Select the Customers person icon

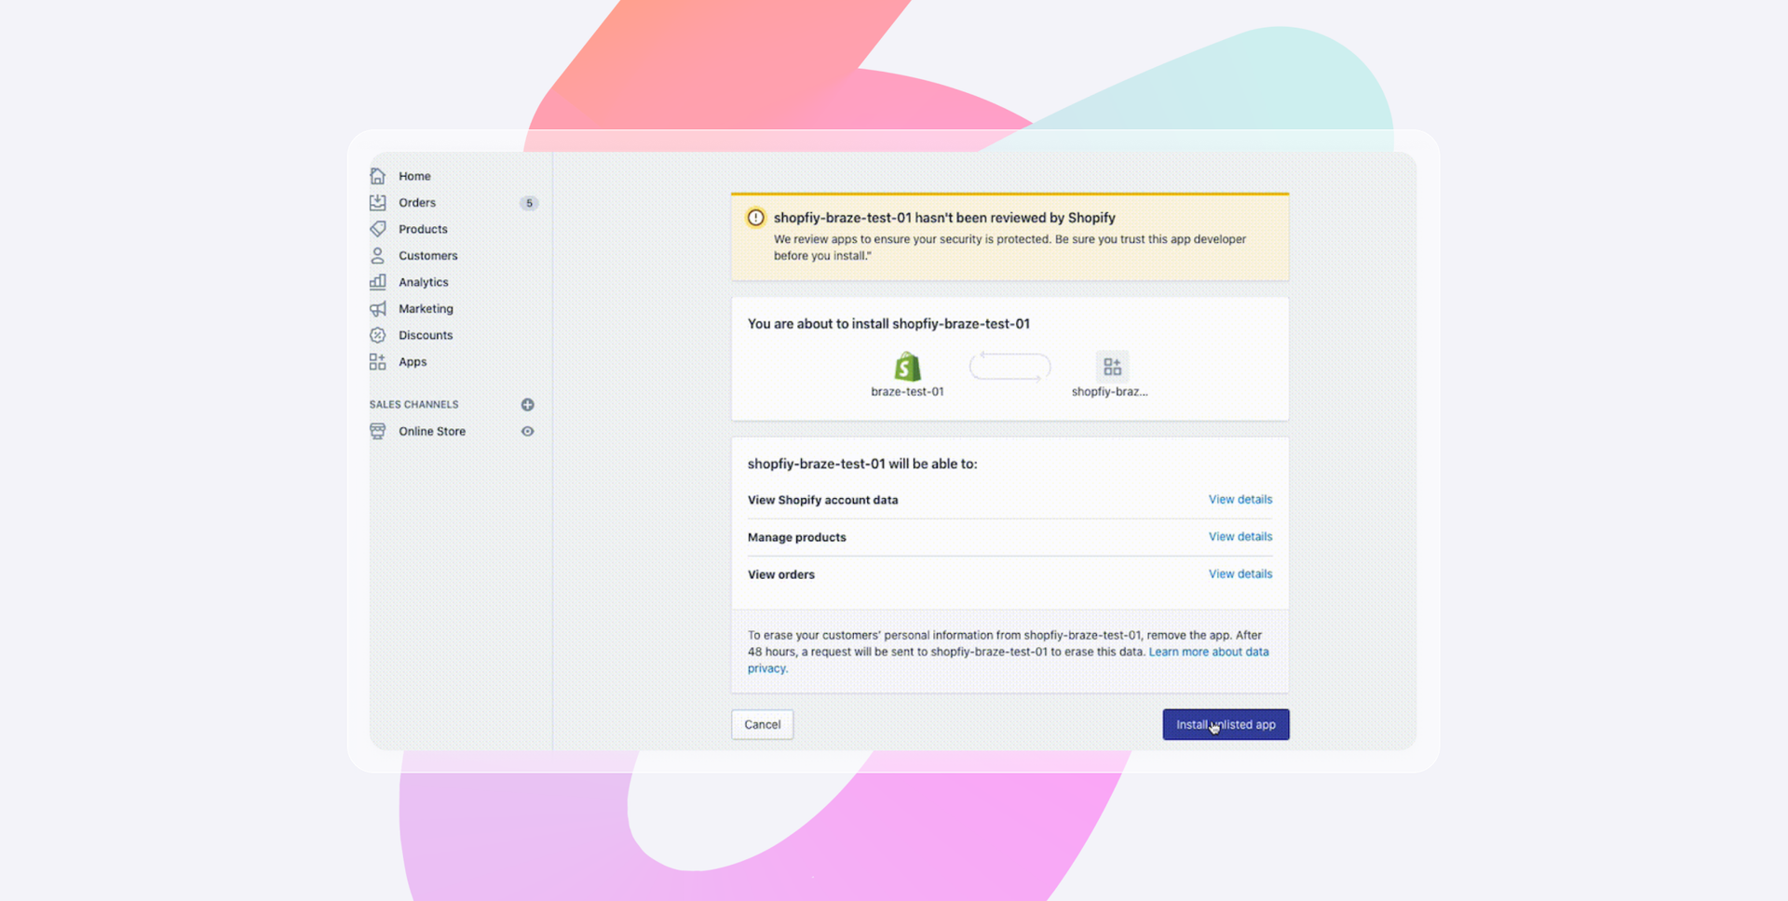click(377, 255)
